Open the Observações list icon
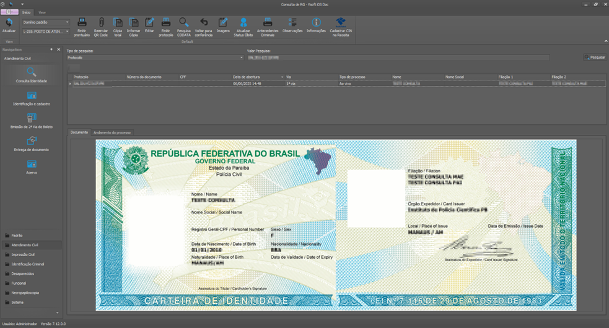Viewport: 609px width, 328px height. click(292, 22)
